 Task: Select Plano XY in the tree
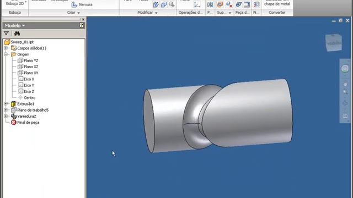31,73
